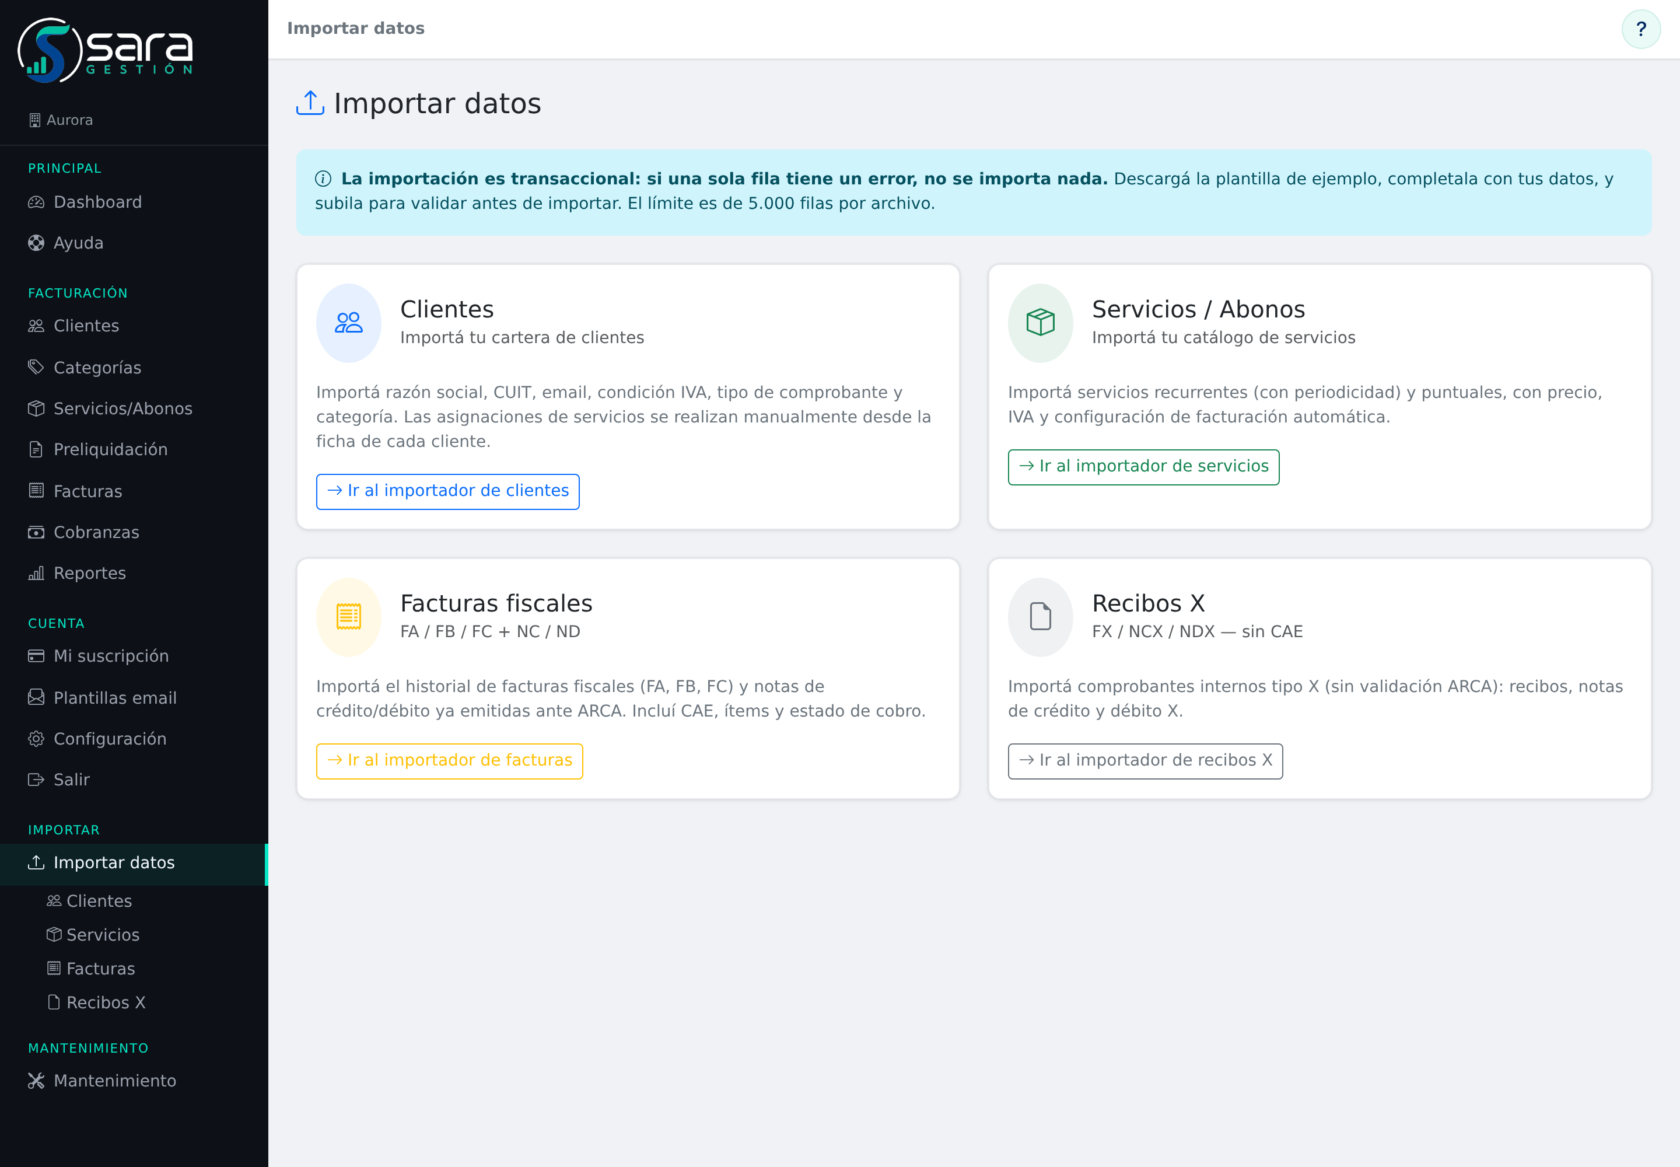The height and width of the screenshot is (1167, 1680).
Task: Open help with the question mark button
Action: point(1640,29)
